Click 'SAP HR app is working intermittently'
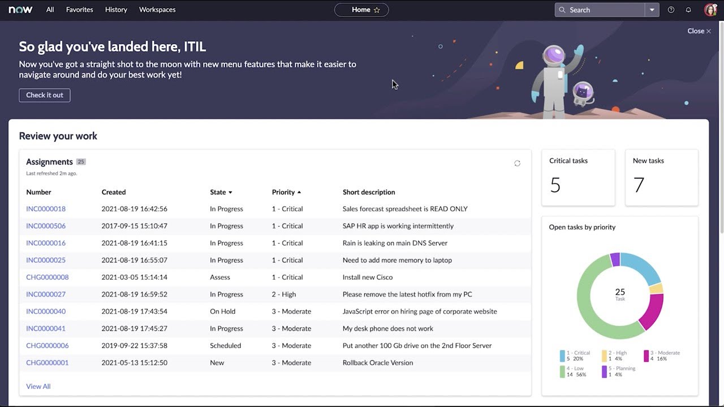The image size is (724, 407). point(398,226)
